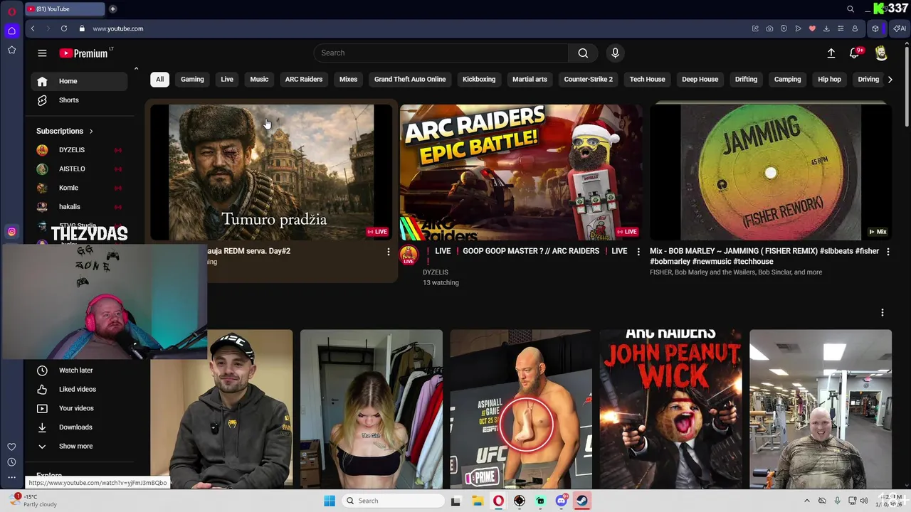Open options for GOOP GOOP MASTER video
This screenshot has height=512, width=911.
[x=638, y=252]
